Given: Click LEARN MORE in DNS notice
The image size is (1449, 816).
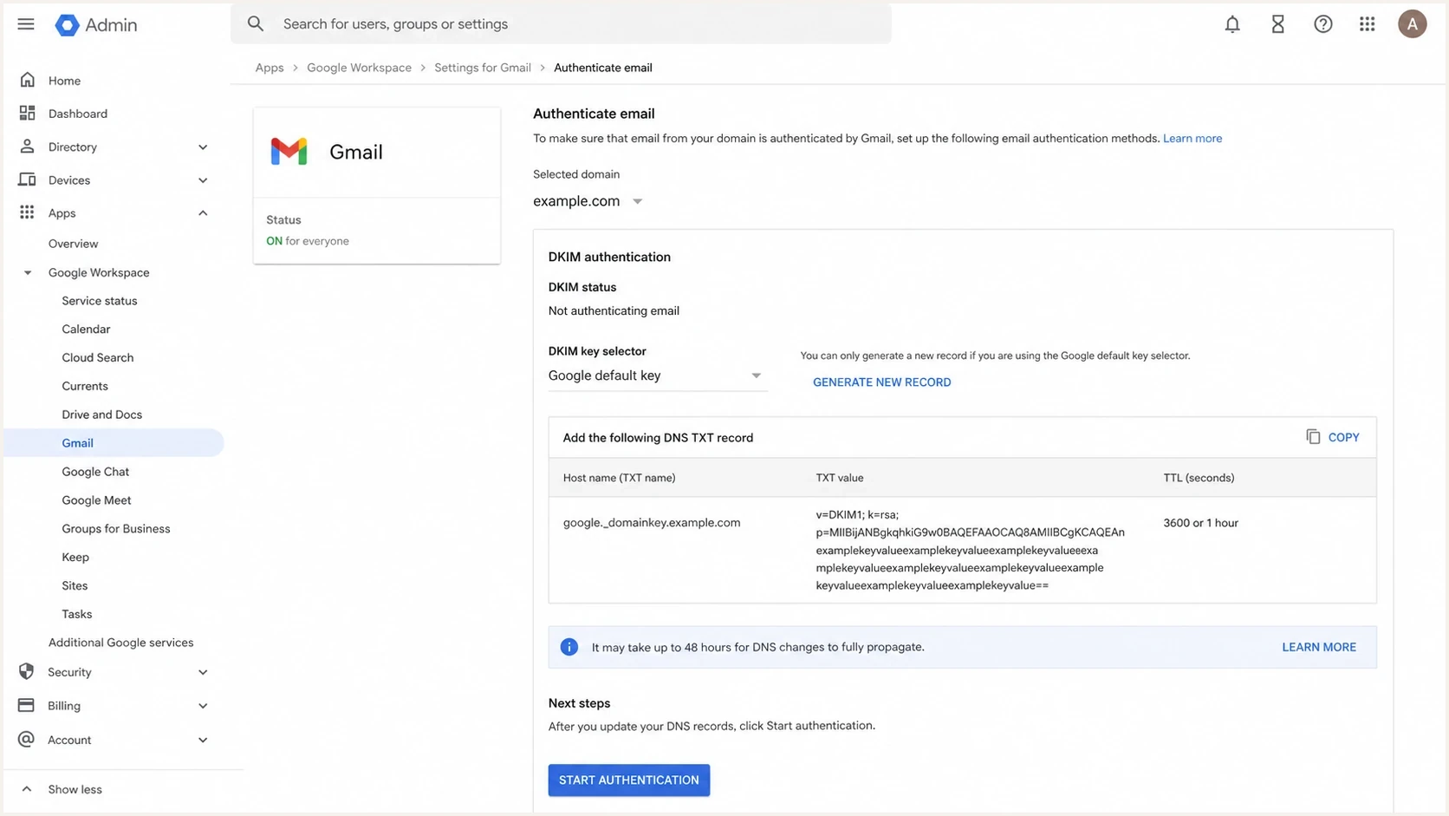Looking at the screenshot, I should click(1318, 647).
